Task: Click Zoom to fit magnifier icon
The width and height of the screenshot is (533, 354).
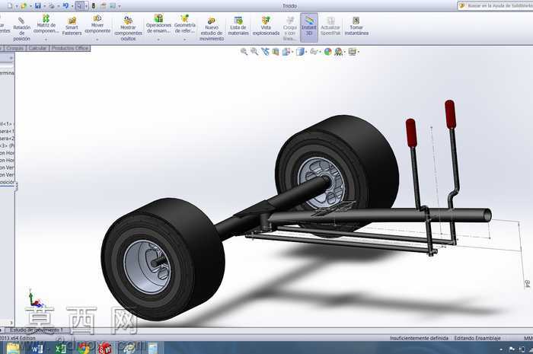Action: pyautogui.click(x=244, y=51)
